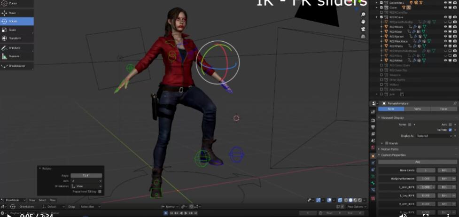
Task: Disable render camera for RE2RPants
Action: 455,46
